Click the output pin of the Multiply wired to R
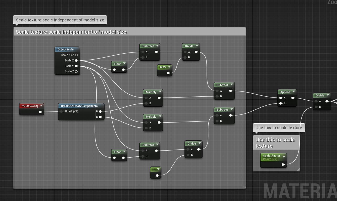The width and height of the screenshot is (337, 201). pos(159,98)
